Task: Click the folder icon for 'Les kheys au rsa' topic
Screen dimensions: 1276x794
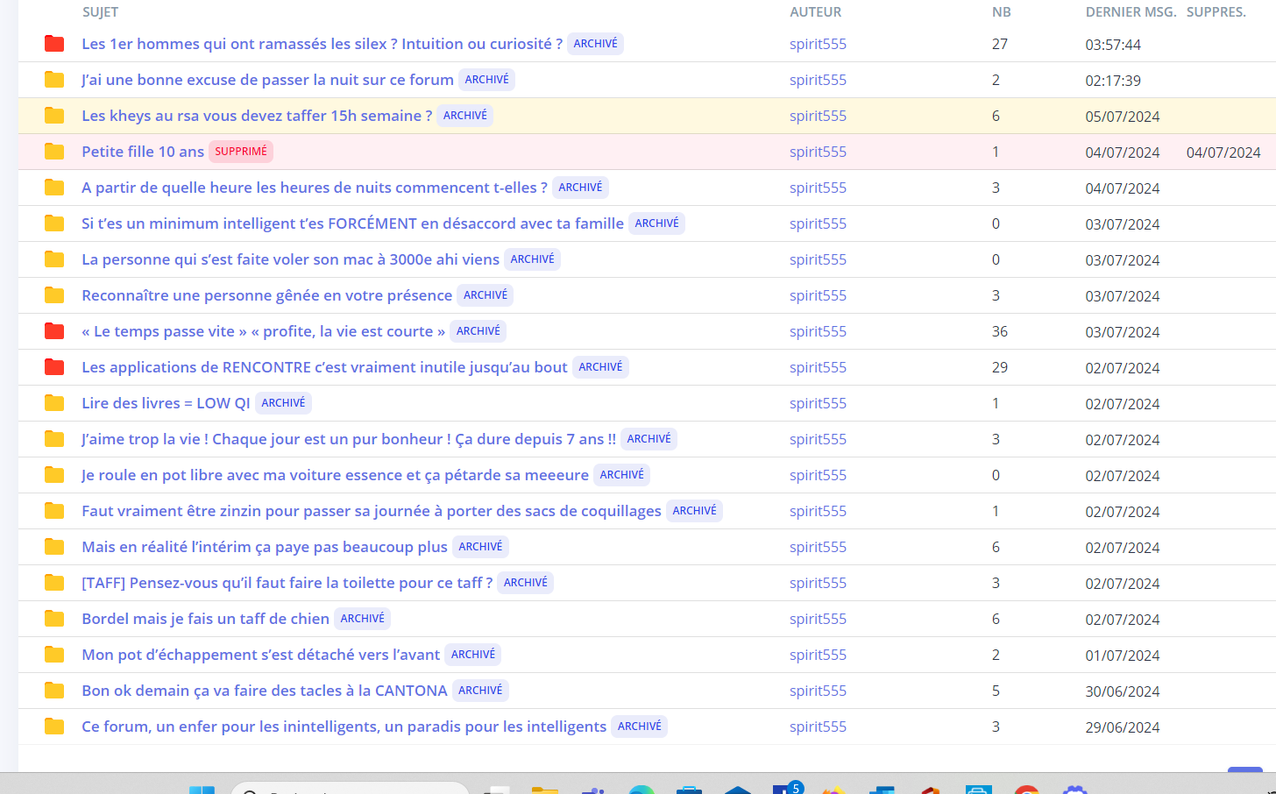Action: pos(54,116)
